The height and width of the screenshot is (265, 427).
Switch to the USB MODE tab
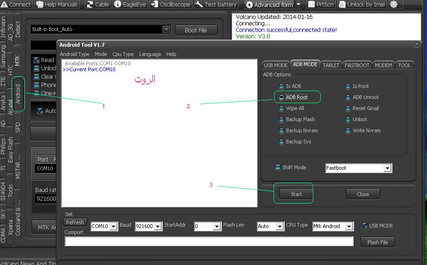(x=275, y=65)
